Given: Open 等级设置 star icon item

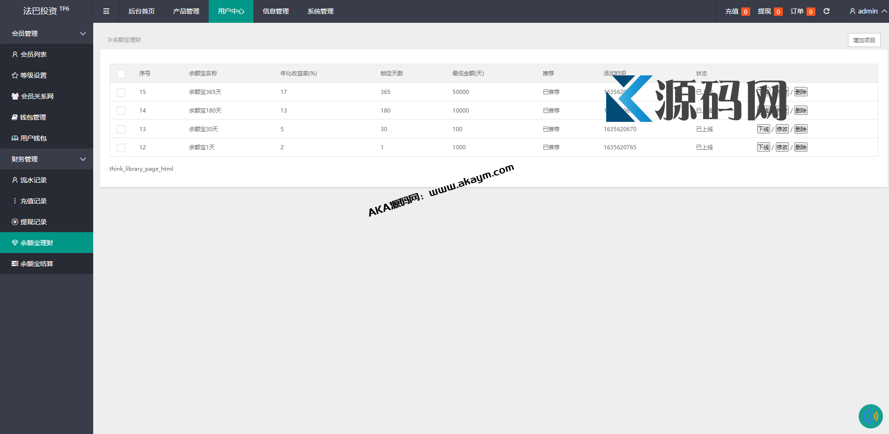Looking at the screenshot, I should pos(15,75).
